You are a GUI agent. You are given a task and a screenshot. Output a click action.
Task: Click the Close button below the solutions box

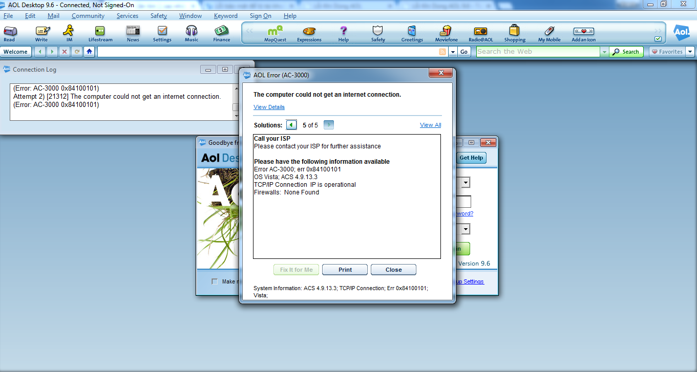click(x=394, y=270)
